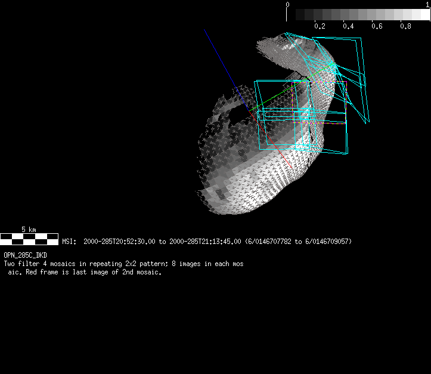The image size is (431, 374).
Task: Click the mosaic description text about two filters
Action: [123, 264]
